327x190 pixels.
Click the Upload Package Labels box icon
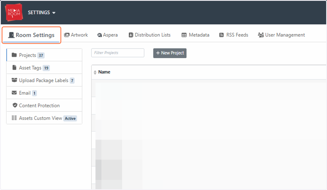[14, 80]
